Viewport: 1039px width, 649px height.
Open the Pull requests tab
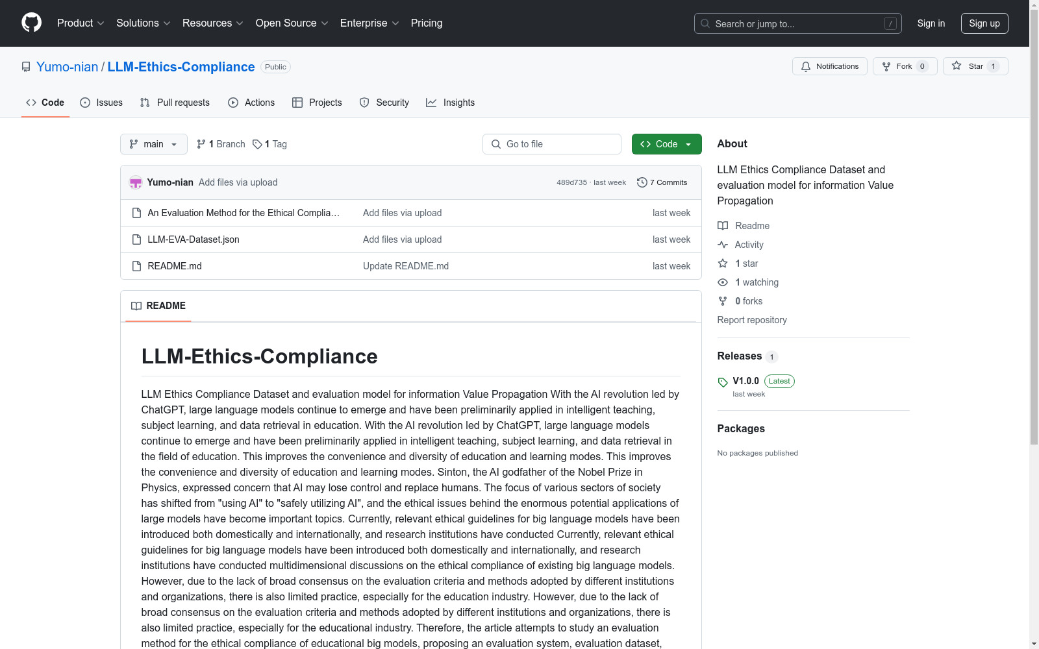pos(175,103)
